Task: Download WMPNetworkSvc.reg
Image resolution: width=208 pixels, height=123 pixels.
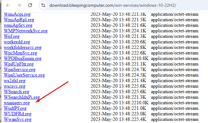Action: pyautogui.click(x=26, y=31)
